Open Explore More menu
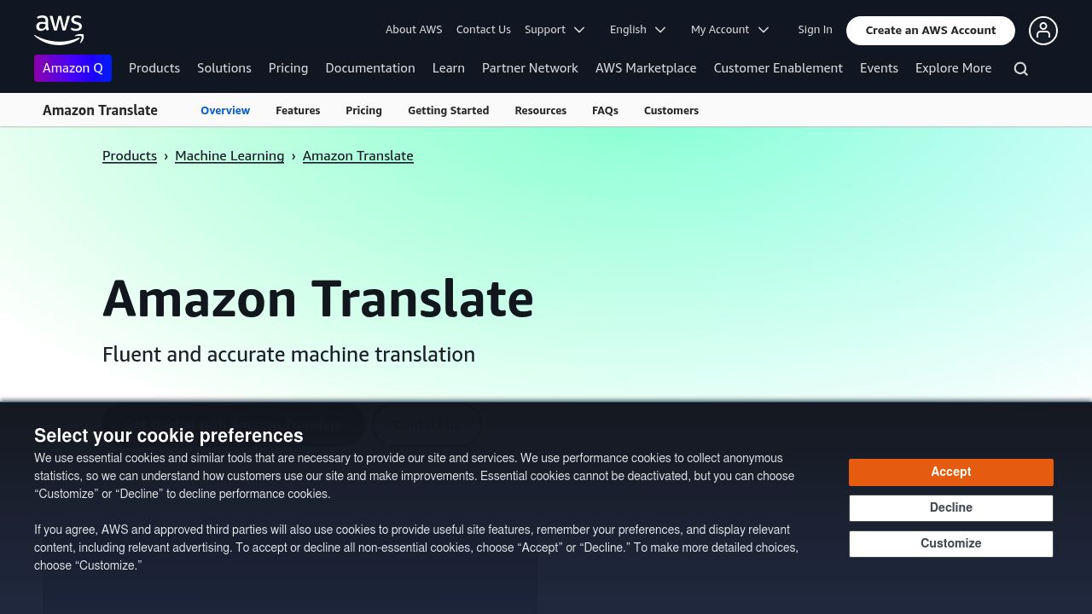This screenshot has height=614, width=1092. [x=953, y=68]
